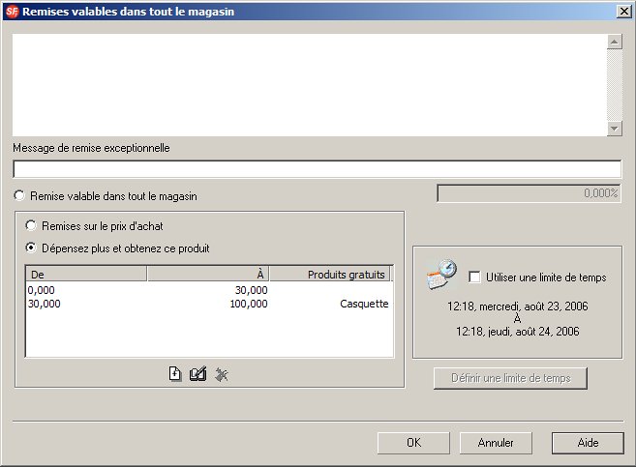This screenshot has height=467, width=636.
Task: Open help with the Aide button
Action: point(588,443)
